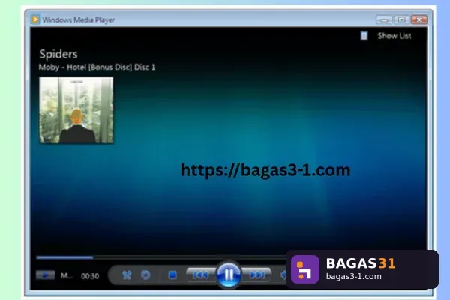Seek along the playback progress bar
This screenshot has width=450, height=300.
click(x=160, y=257)
